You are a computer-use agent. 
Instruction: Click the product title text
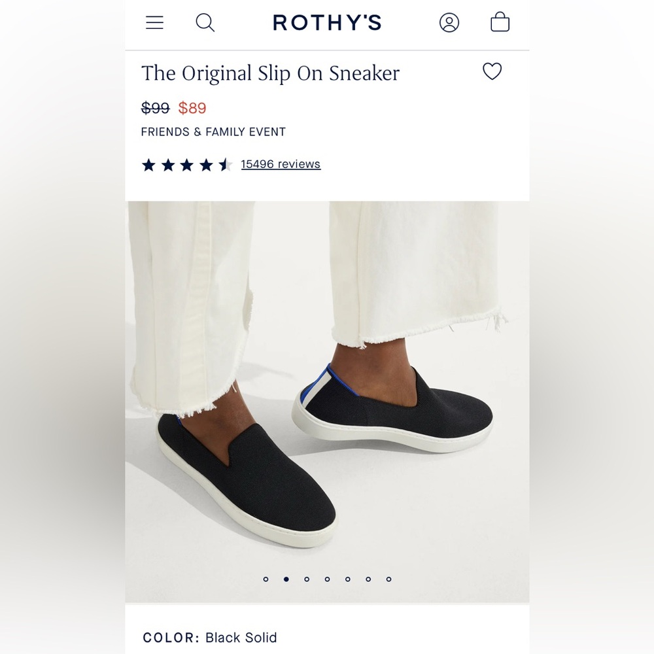pyautogui.click(x=269, y=73)
